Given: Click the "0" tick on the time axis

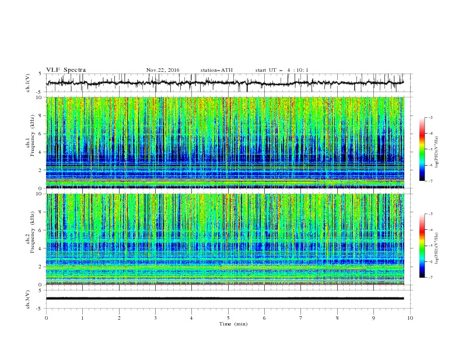Looking at the screenshot, I should coord(46,318).
